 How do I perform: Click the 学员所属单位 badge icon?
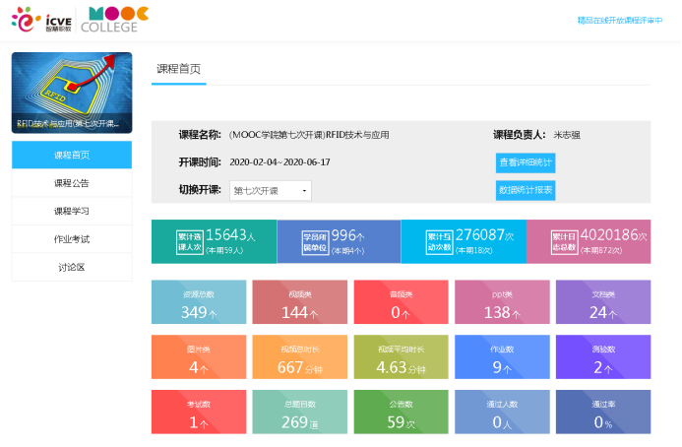[x=314, y=242]
